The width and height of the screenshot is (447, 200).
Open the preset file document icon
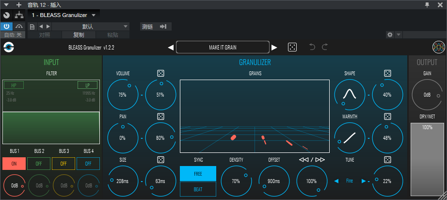32,27
